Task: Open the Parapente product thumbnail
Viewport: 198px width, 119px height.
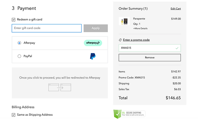Action: (x=124, y=21)
